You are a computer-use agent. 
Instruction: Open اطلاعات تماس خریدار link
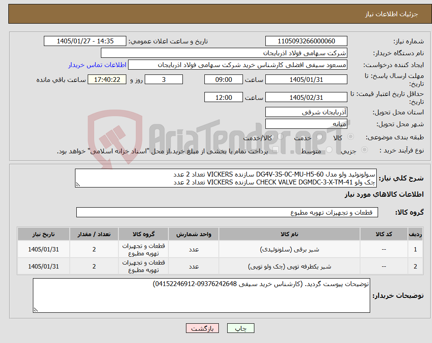[97, 65]
